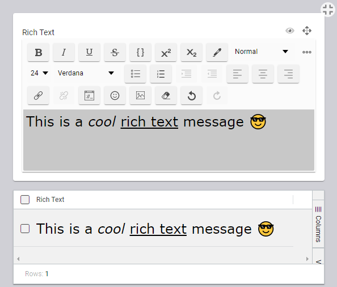Screen dimensions: 337x287
Task: Open the font size 24 dropdown
Action: click(x=39, y=73)
